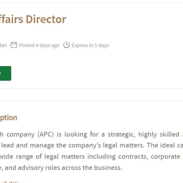183x183 pixels.
Task: Click 'lead and manage' in the description
Action: [27, 145]
